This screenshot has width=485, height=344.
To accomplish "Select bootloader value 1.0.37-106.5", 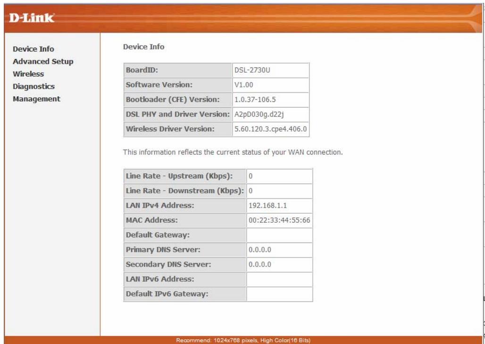I will tap(255, 100).
